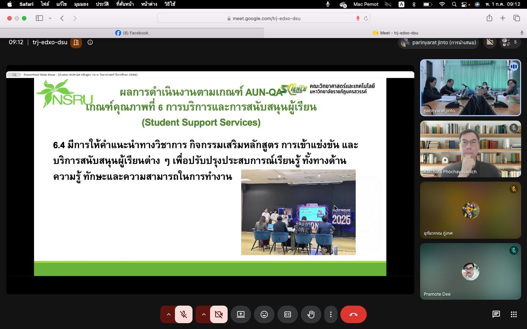
Task: Open the วิธีใช้ menu
Action: pyautogui.click(x=170, y=4)
